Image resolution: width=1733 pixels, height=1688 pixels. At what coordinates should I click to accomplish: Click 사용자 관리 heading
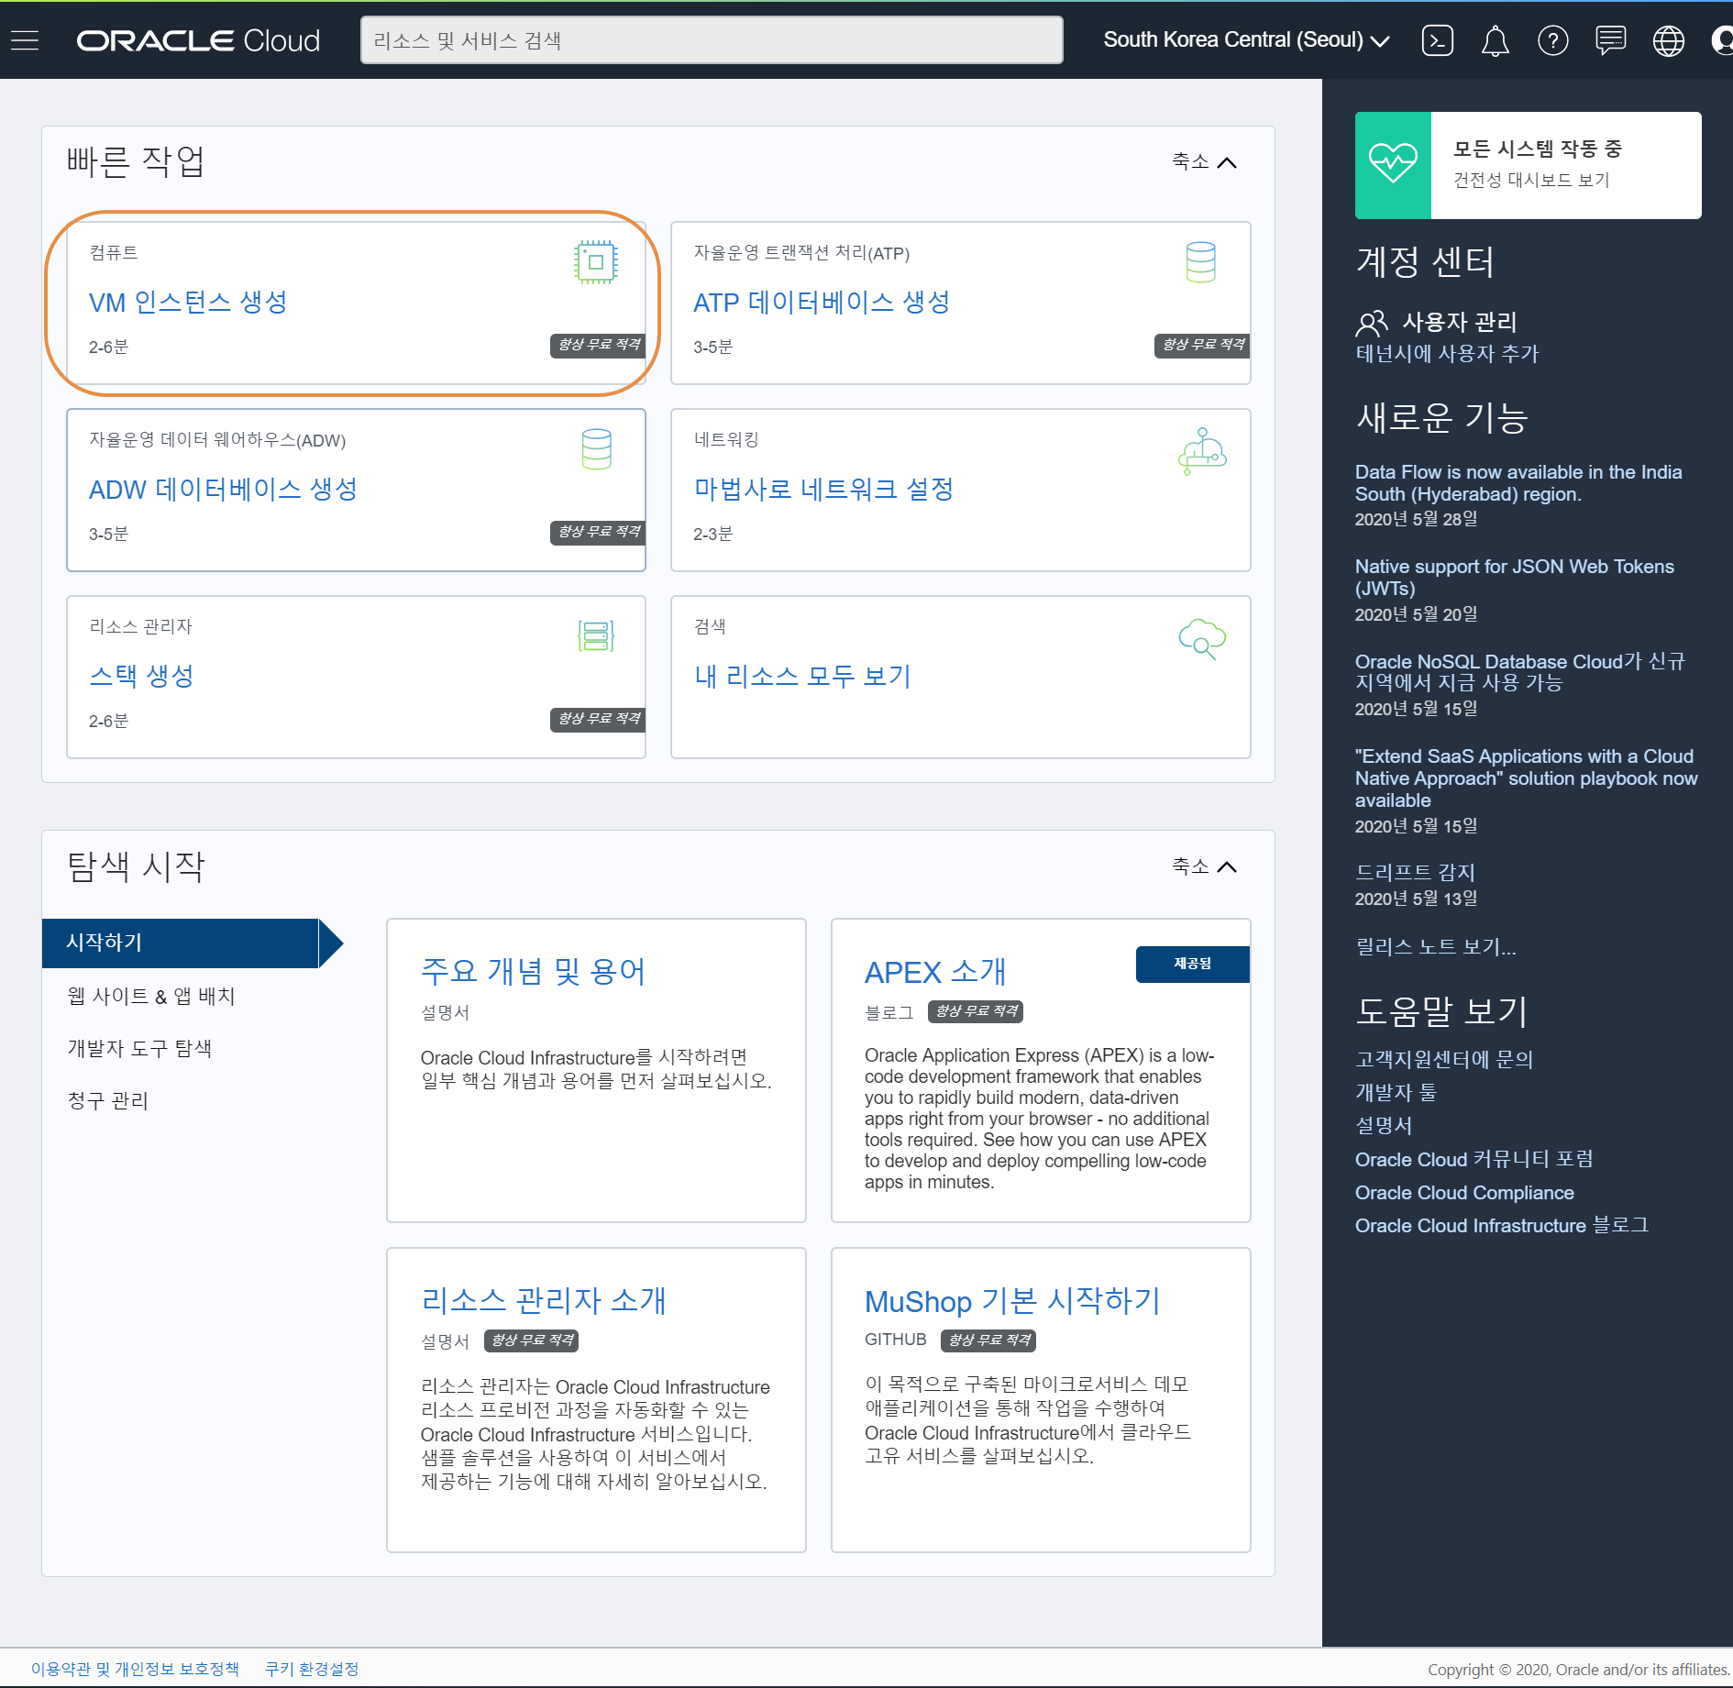[1460, 323]
